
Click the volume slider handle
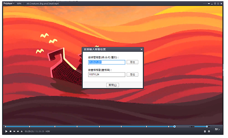tap(207, 127)
